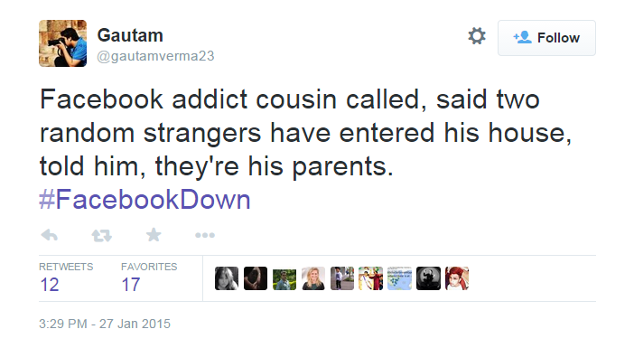Open the man in green outdoors avatar
The image size is (634, 348).
pyautogui.click(x=284, y=278)
